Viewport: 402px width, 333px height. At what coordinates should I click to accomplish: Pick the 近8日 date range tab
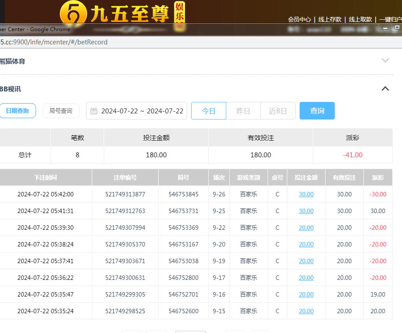point(278,111)
